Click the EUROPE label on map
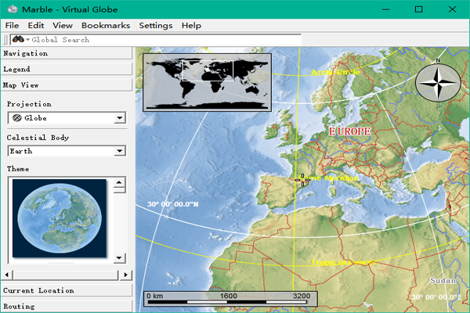Screen dimensions: 470x313 pos(349,131)
